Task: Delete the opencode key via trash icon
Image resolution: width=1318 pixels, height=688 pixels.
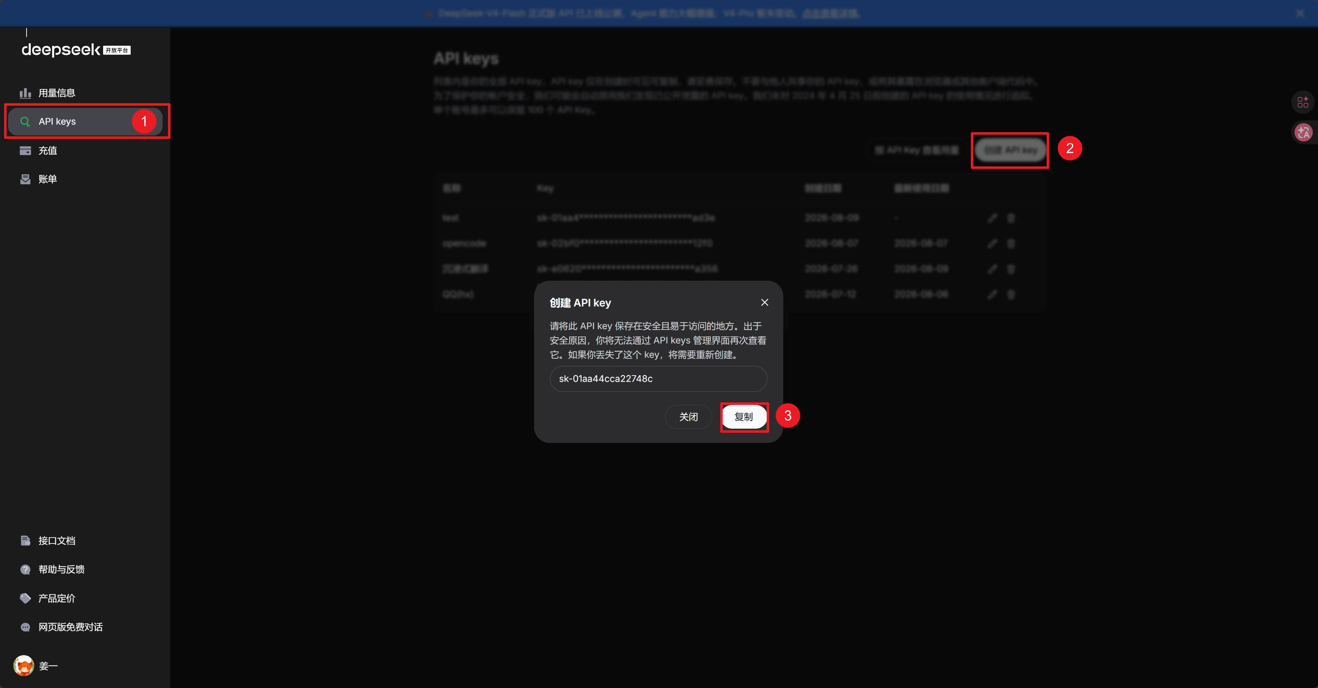Action: tap(1010, 243)
